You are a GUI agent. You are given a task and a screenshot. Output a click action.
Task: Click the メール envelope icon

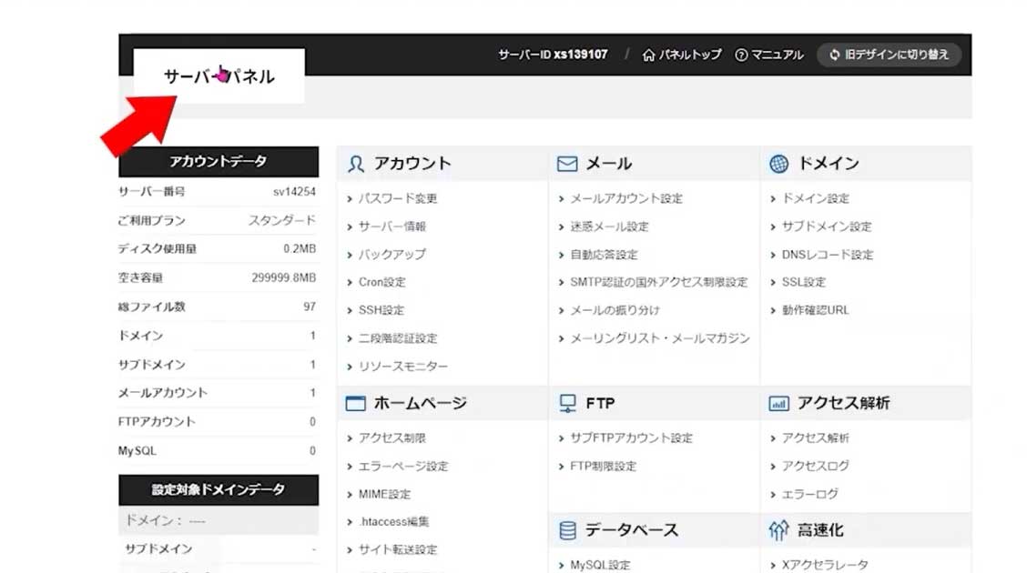566,163
